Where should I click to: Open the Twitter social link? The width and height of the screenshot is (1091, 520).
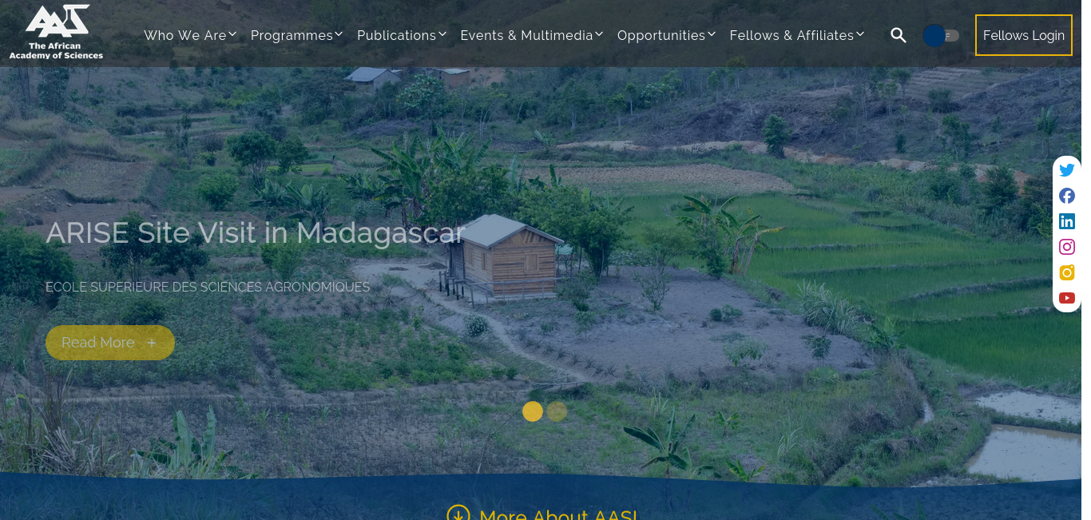tap(1067, 170)
